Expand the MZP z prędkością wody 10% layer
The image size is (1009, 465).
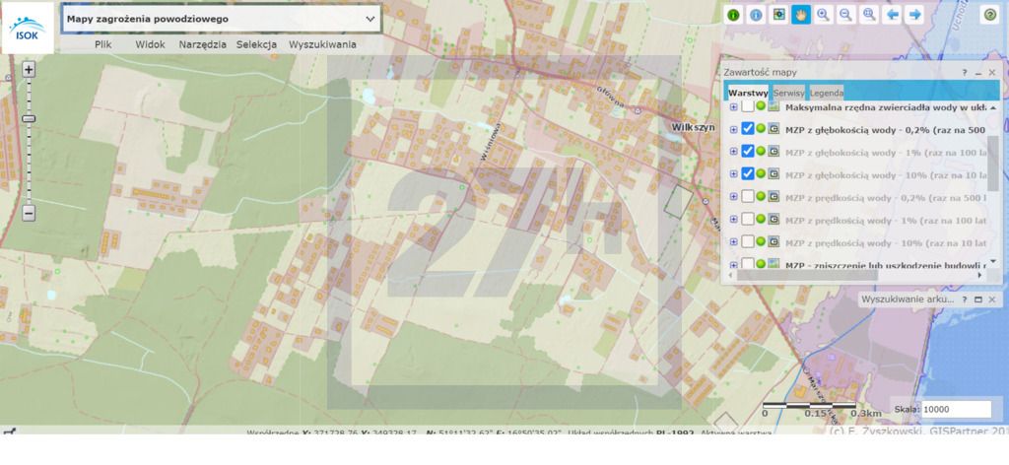coord(733,241)
